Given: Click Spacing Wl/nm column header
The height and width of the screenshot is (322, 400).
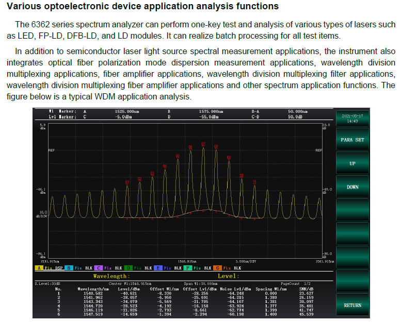Looking at the screenshot, I should tap(271, 289).
